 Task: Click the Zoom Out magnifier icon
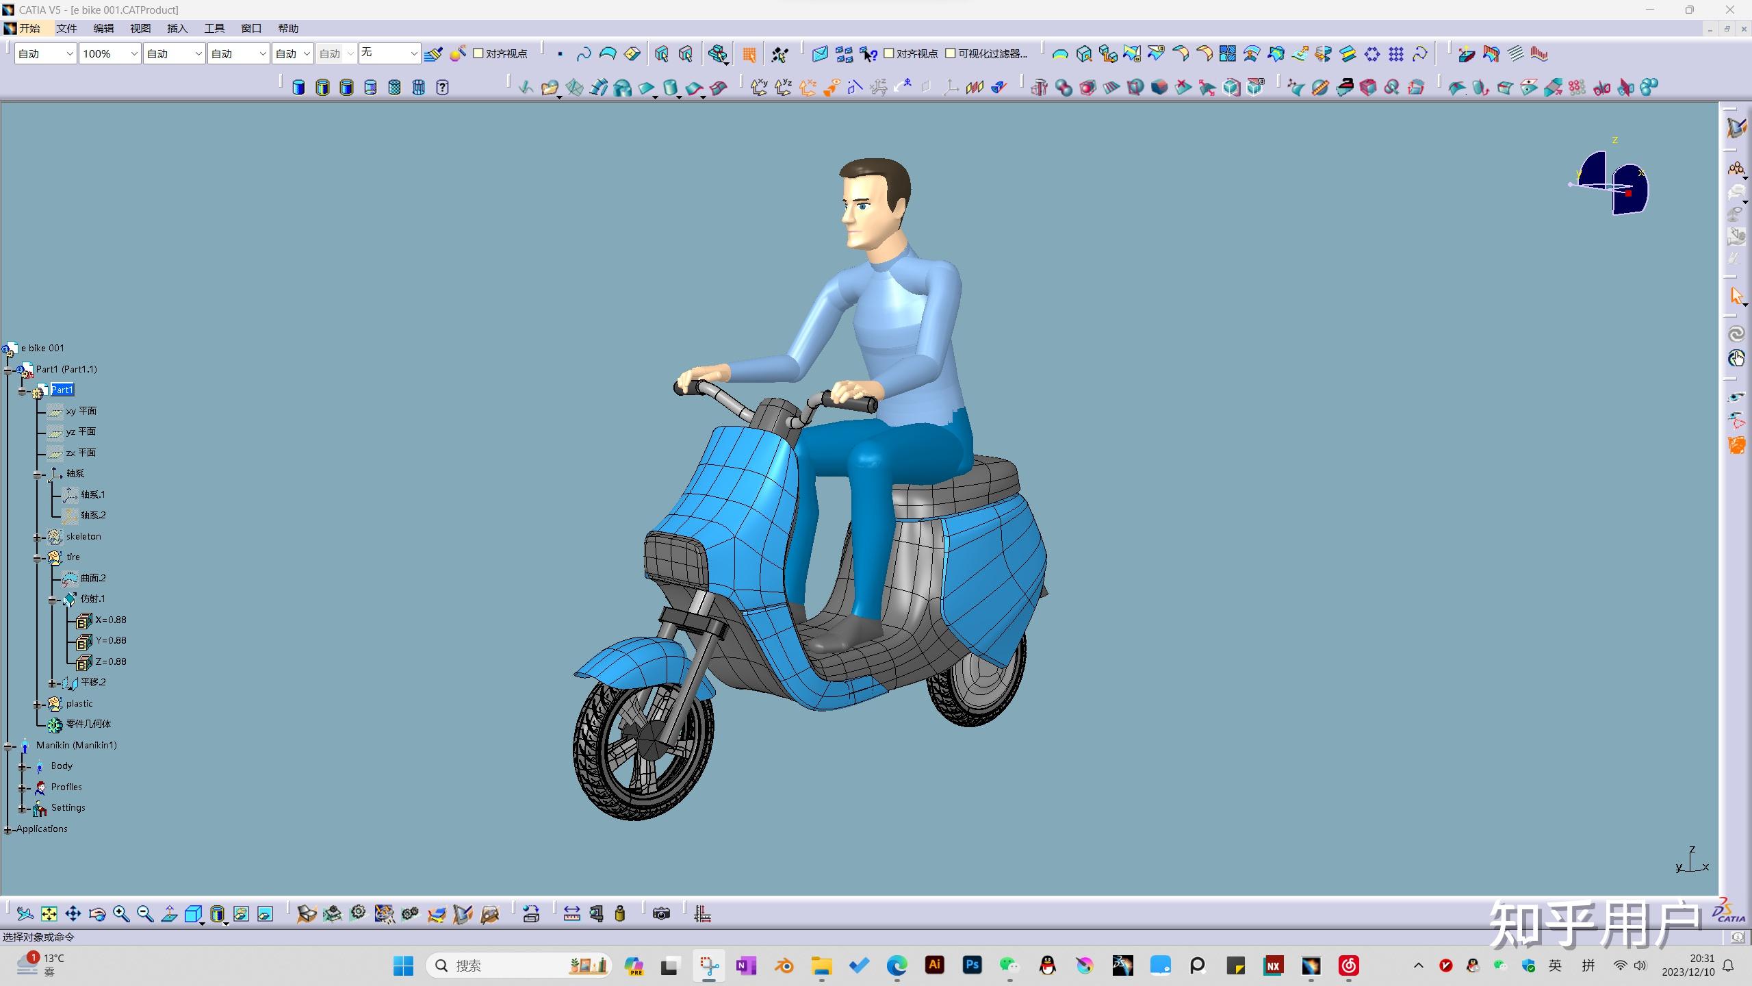tap(145, 913)
